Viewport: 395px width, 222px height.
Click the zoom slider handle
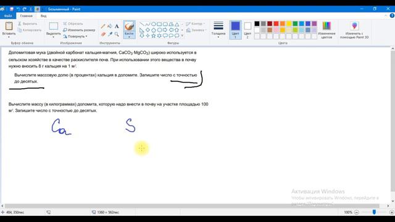point(374,212)
